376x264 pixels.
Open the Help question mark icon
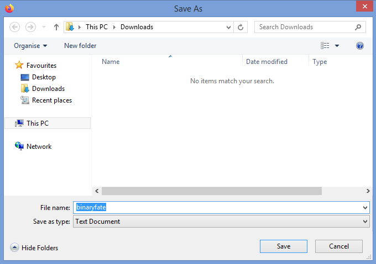360,46
